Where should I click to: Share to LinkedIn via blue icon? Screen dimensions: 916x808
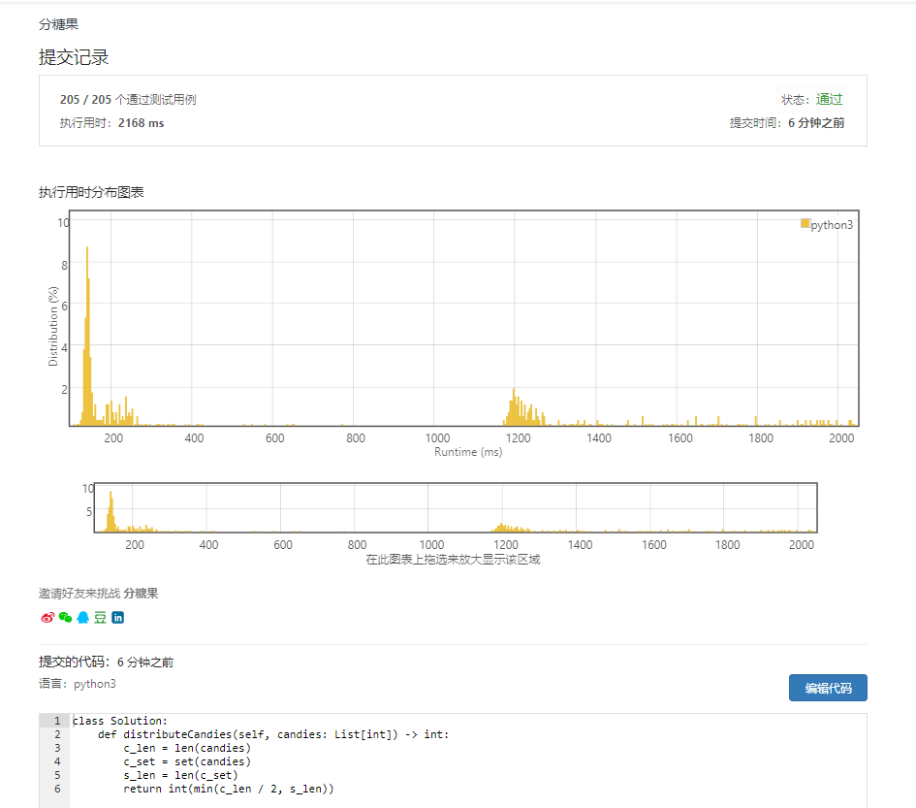click(117, 617)
